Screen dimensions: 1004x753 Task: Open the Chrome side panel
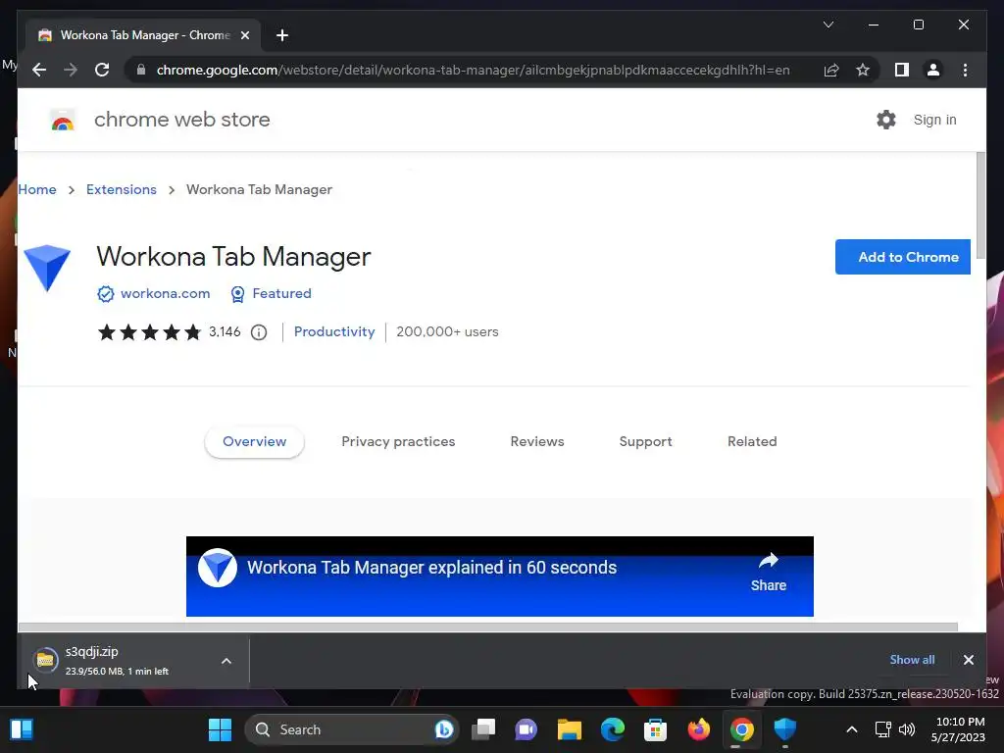pos(902,70)
